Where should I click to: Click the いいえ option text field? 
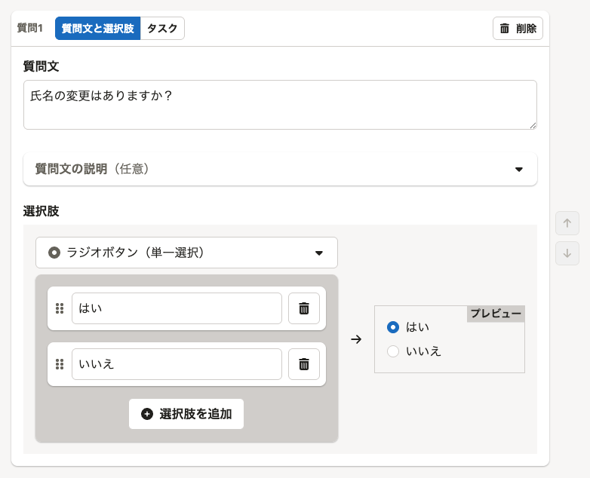point(177,365)
